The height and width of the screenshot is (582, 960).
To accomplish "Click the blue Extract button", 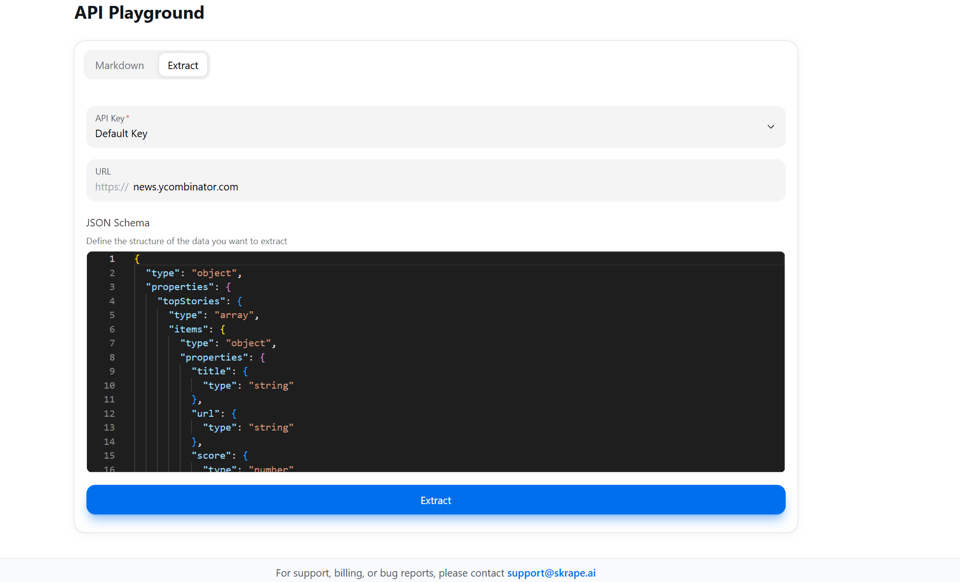I will [x=436, y=500].
